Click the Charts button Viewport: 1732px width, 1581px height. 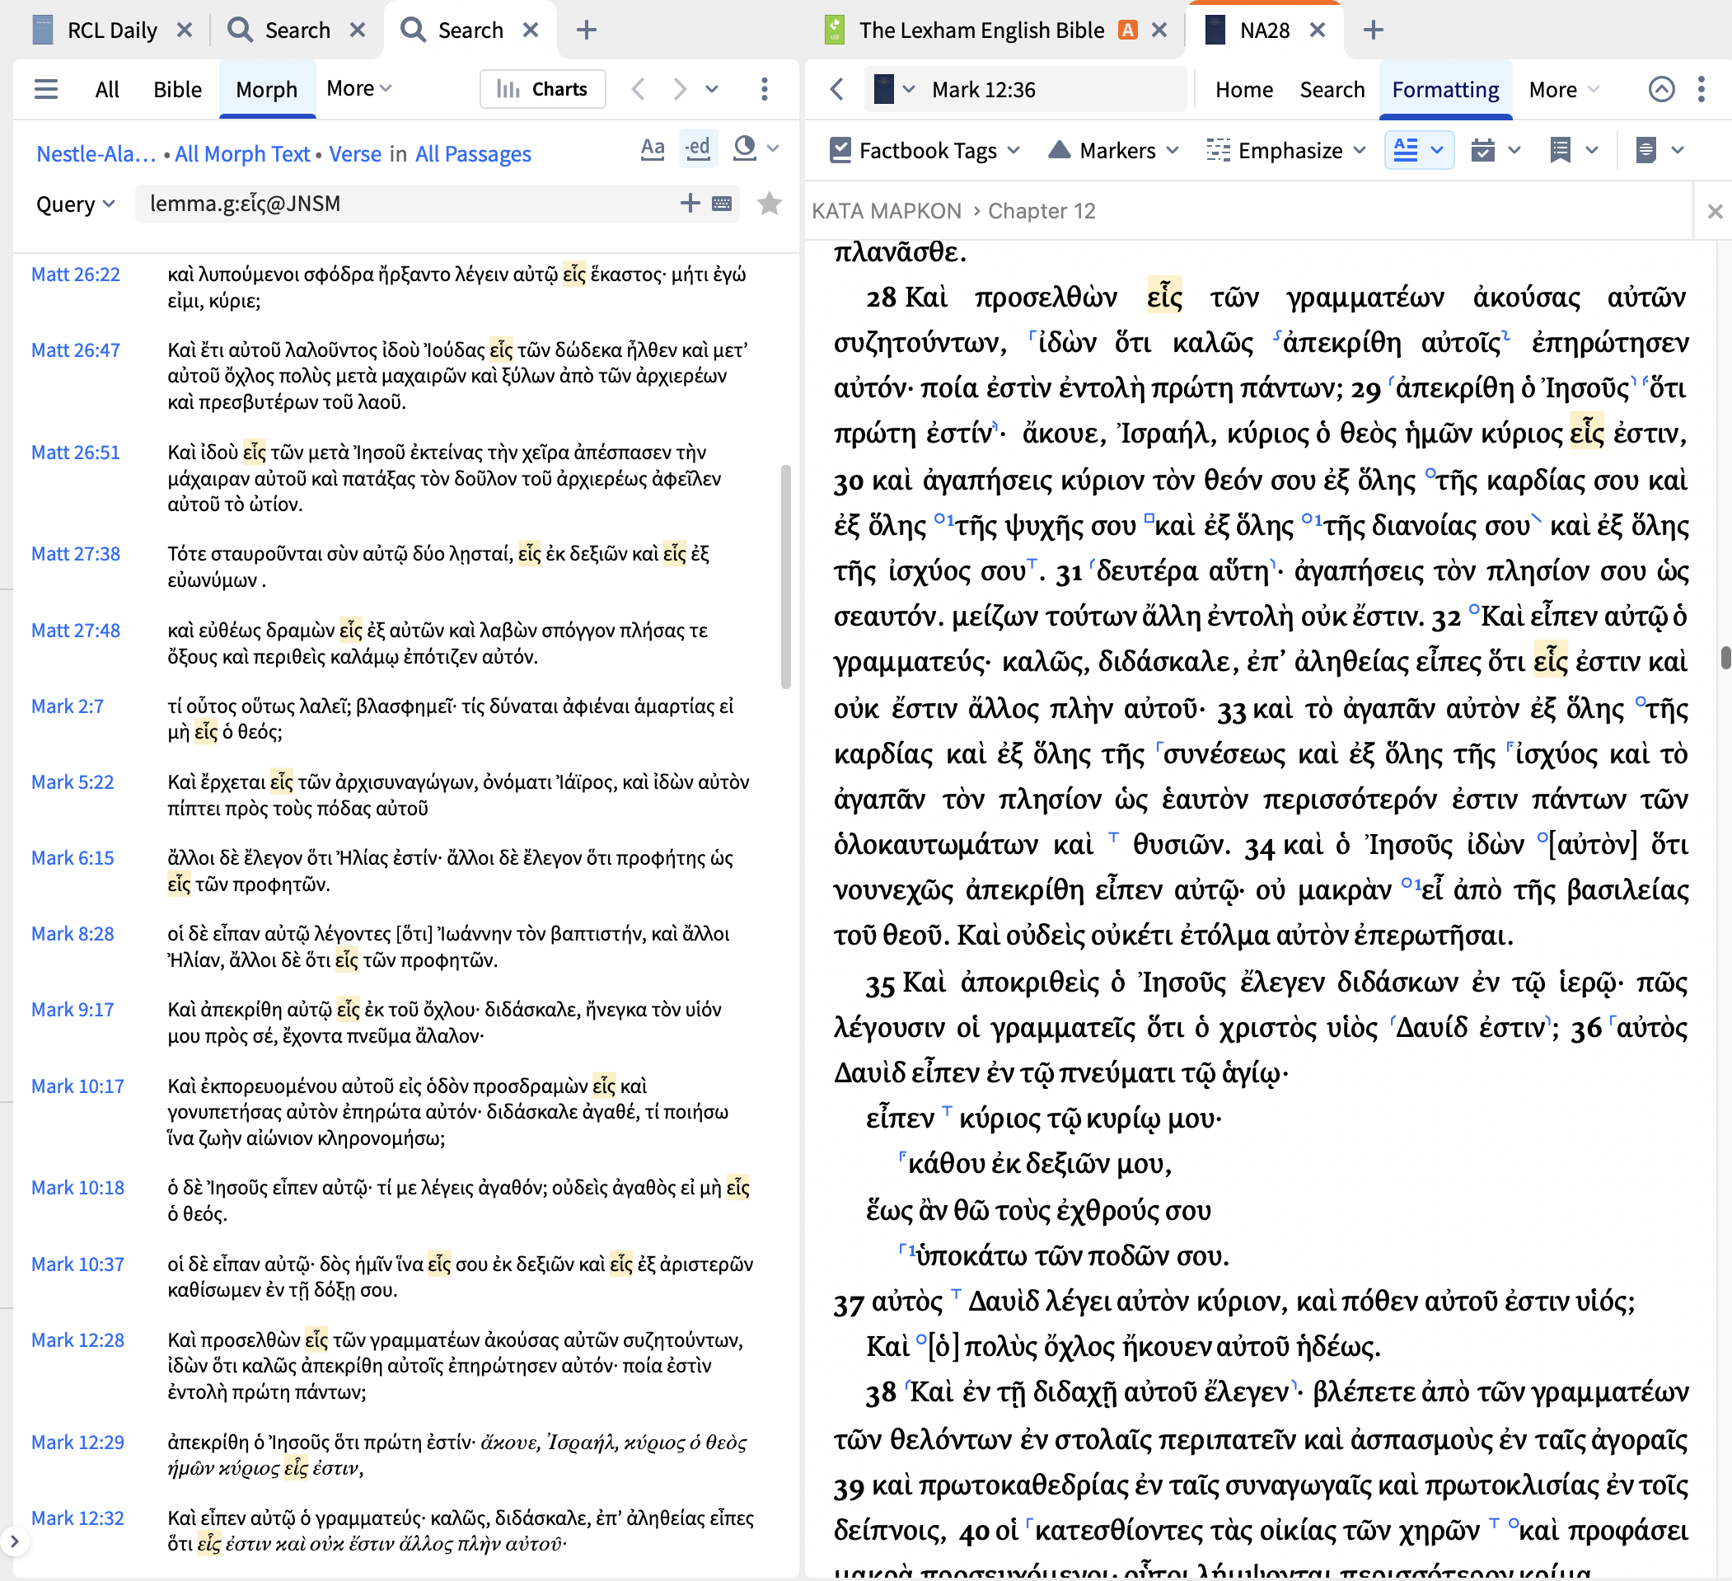pos(542,89)
